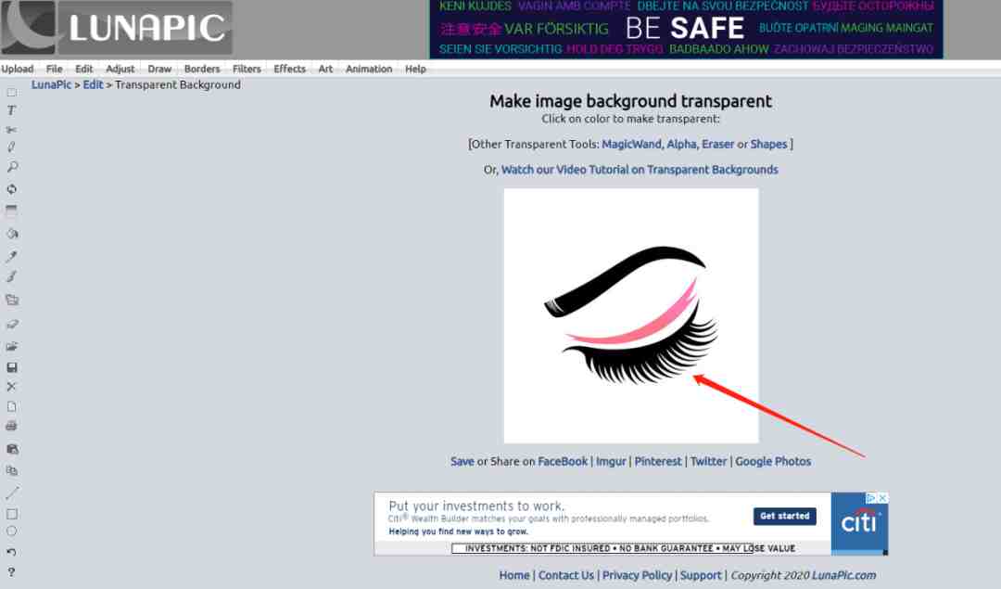Select the eraser tool icon
The width and height of the screenshot is (1001, 589).
(11, 324)
